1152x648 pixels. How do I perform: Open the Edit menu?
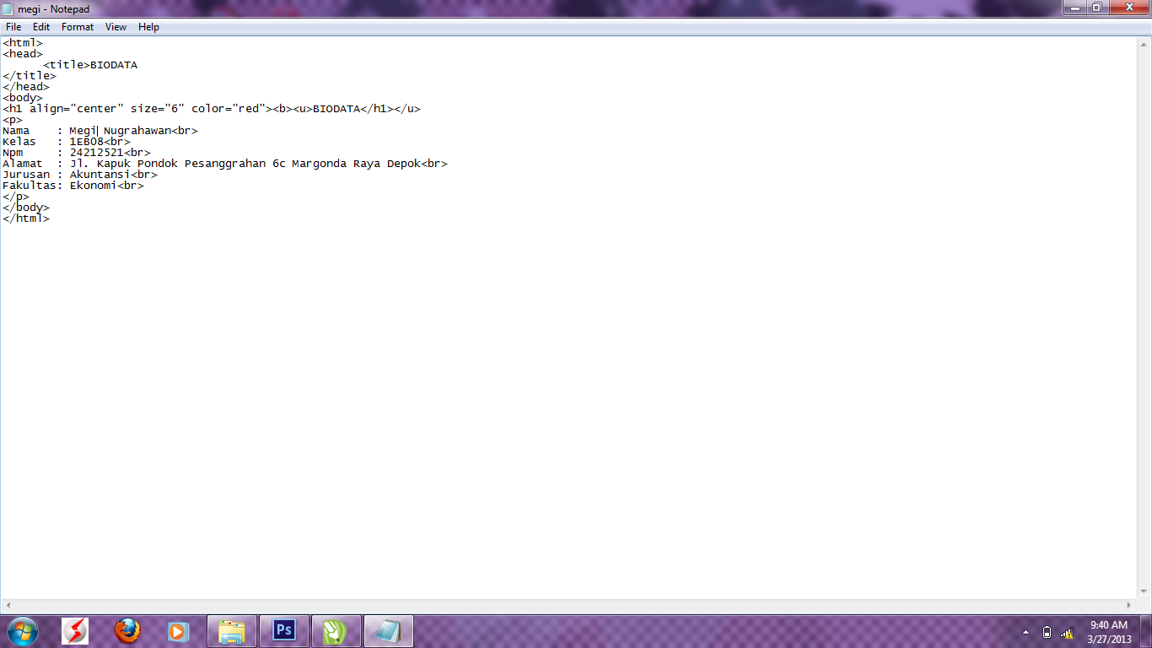pyautogui.click(x=40, y=26)
